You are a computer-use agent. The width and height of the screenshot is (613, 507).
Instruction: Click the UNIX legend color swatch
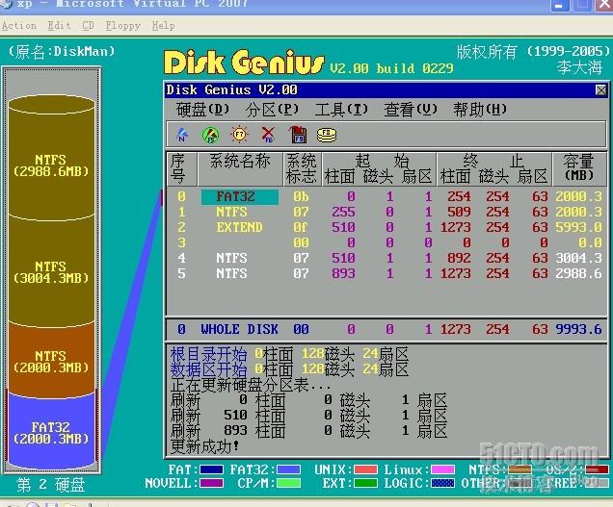[x=365, y=469]
